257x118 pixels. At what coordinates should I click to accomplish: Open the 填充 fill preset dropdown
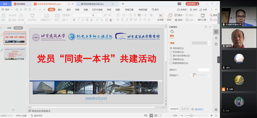pos(201,43)
